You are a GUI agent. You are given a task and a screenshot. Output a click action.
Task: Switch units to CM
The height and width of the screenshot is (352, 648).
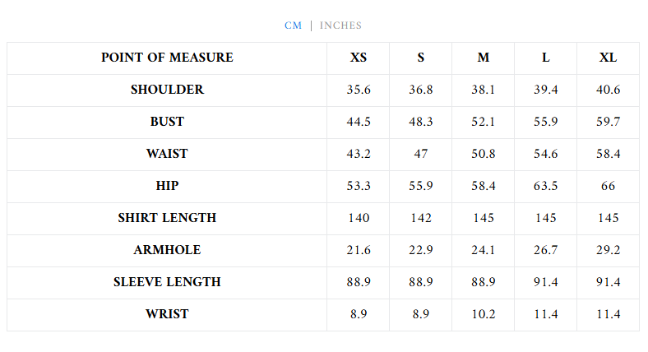(x=293, y=25)
